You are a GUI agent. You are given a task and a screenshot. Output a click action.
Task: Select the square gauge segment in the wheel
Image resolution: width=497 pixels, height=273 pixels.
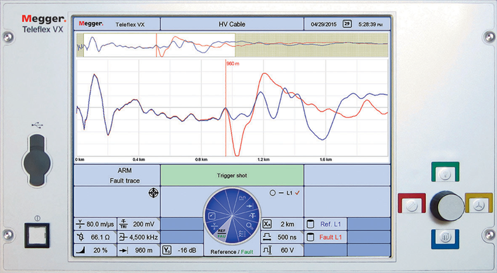pos(211,216)
